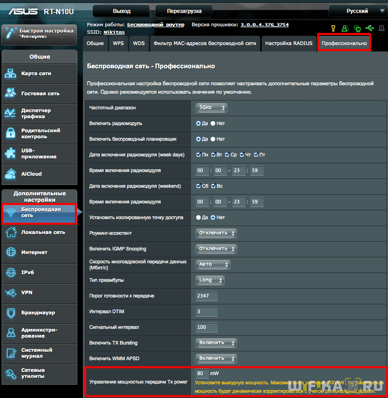Screen dimensions: 388x398
Task: Click the Брандмауэр shield icon
Action: click(x=10, y=313)
